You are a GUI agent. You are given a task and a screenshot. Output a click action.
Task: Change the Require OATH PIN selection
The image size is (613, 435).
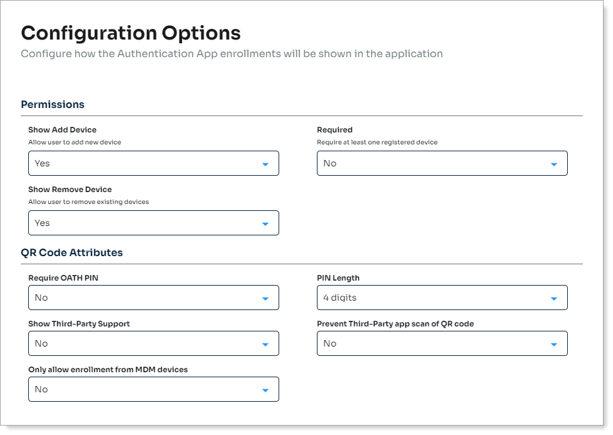[154, 298]
